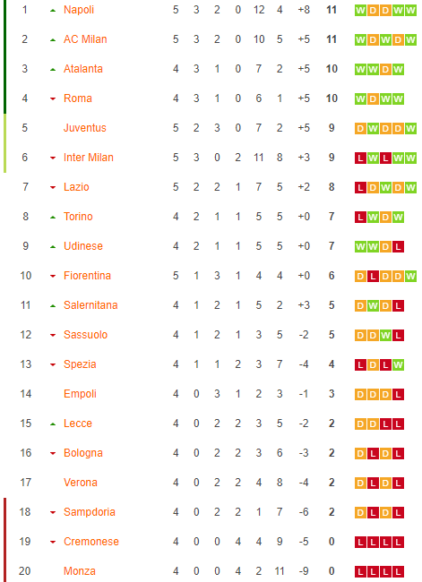This screenshot has height=582, width=422.
Task: Click Inter Milan's first red L form badge
Action: click(360, 158)
